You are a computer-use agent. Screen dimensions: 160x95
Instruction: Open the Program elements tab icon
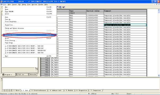tap(3, 75)
